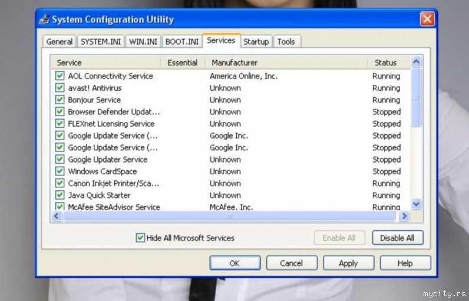The height and width of the screenshot is (301, 469).
Task: Uncheck Bonjour Service checkbox
Action: tap(60, 100)
